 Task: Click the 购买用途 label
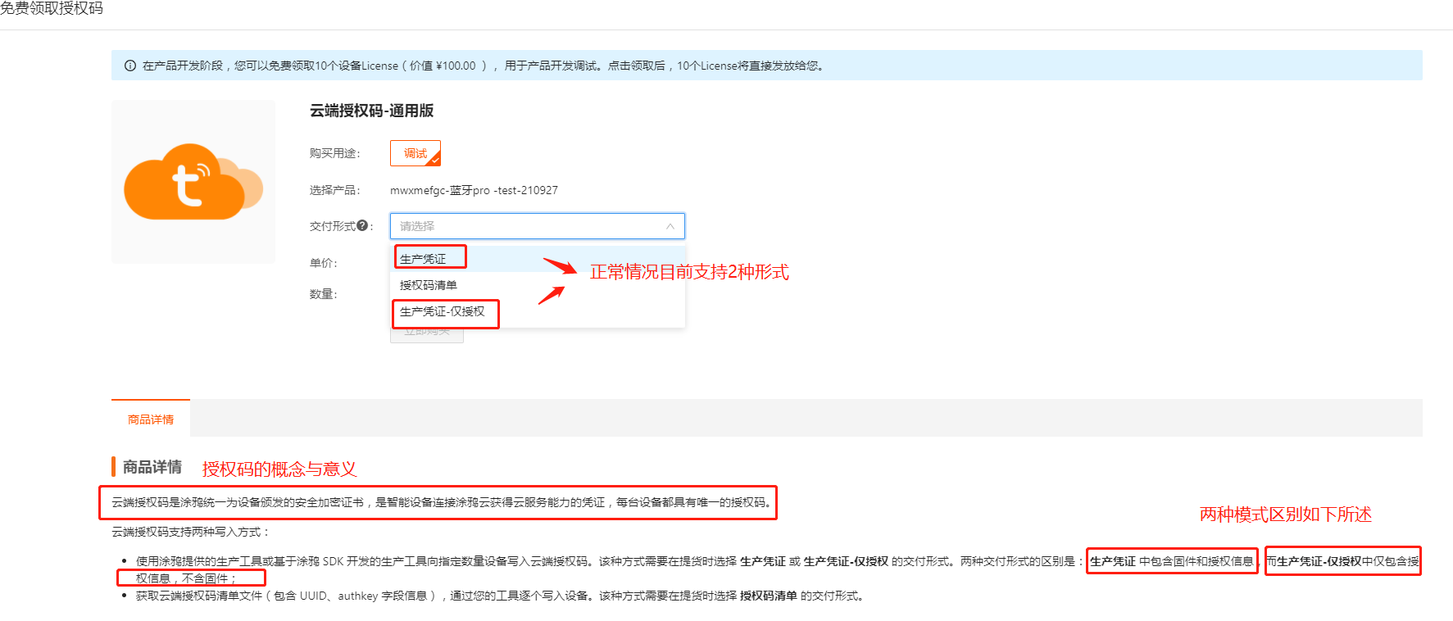pyautogui.click(x=335, y=153)
